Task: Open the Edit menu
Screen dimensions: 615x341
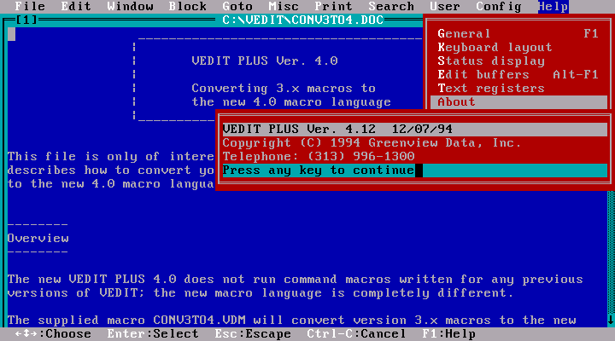Action: pos(76,6)
